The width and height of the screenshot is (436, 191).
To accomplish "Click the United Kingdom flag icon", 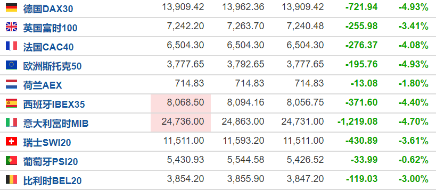I will 11,27.
